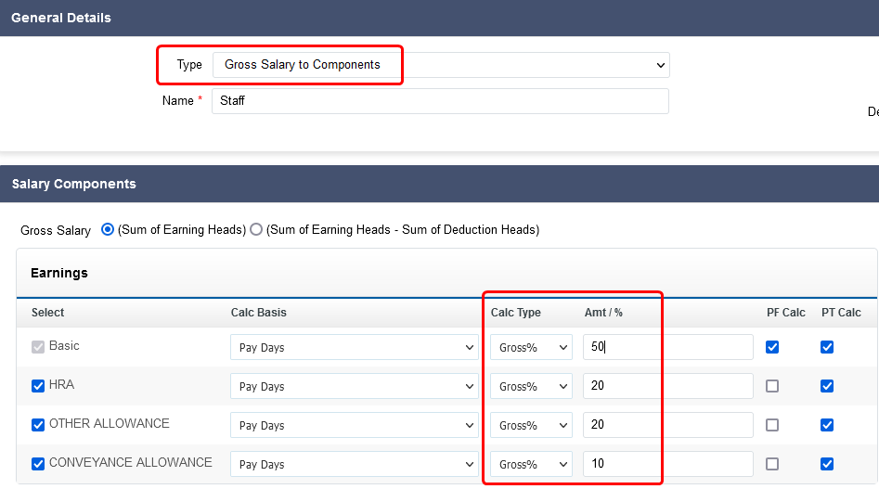879x489 pixels.
Task: Open Basic Calc Basis dropdown
Action: click(x=355, y=347)
